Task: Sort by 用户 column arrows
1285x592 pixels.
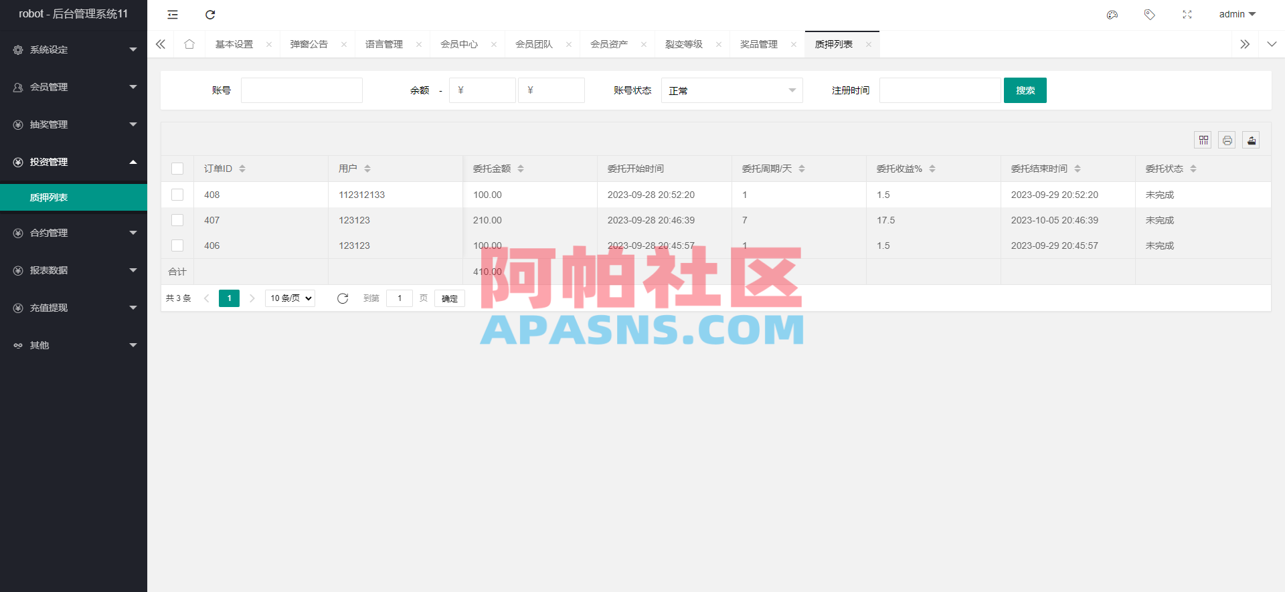Action: coord(367,169)
